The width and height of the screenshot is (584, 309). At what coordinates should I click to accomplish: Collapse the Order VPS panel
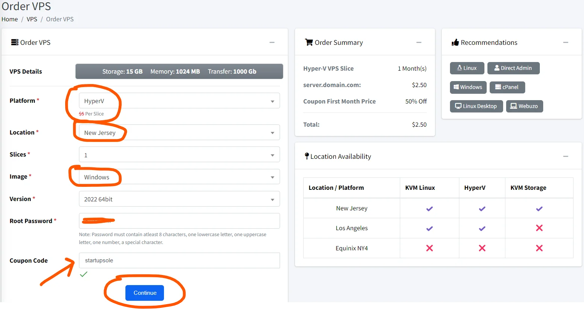(x=272, y=43)
